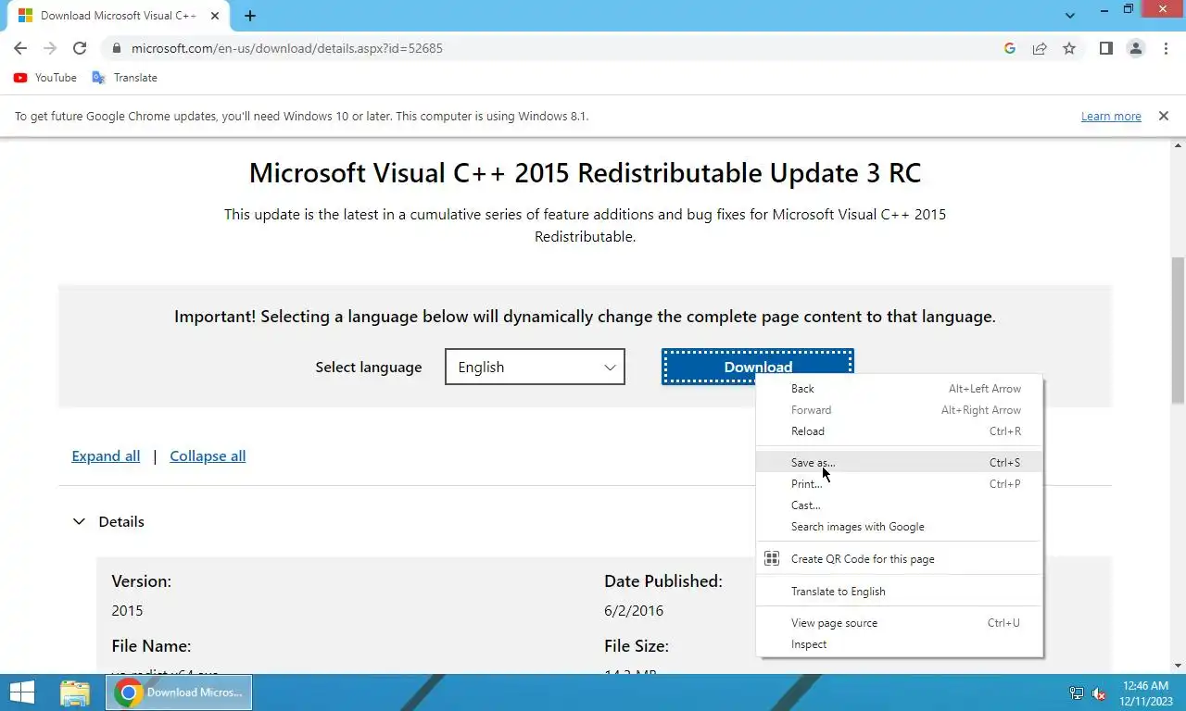
Task: Open the Google icon in address bar
Action: pyautogui.click(x=1010, y=48)
